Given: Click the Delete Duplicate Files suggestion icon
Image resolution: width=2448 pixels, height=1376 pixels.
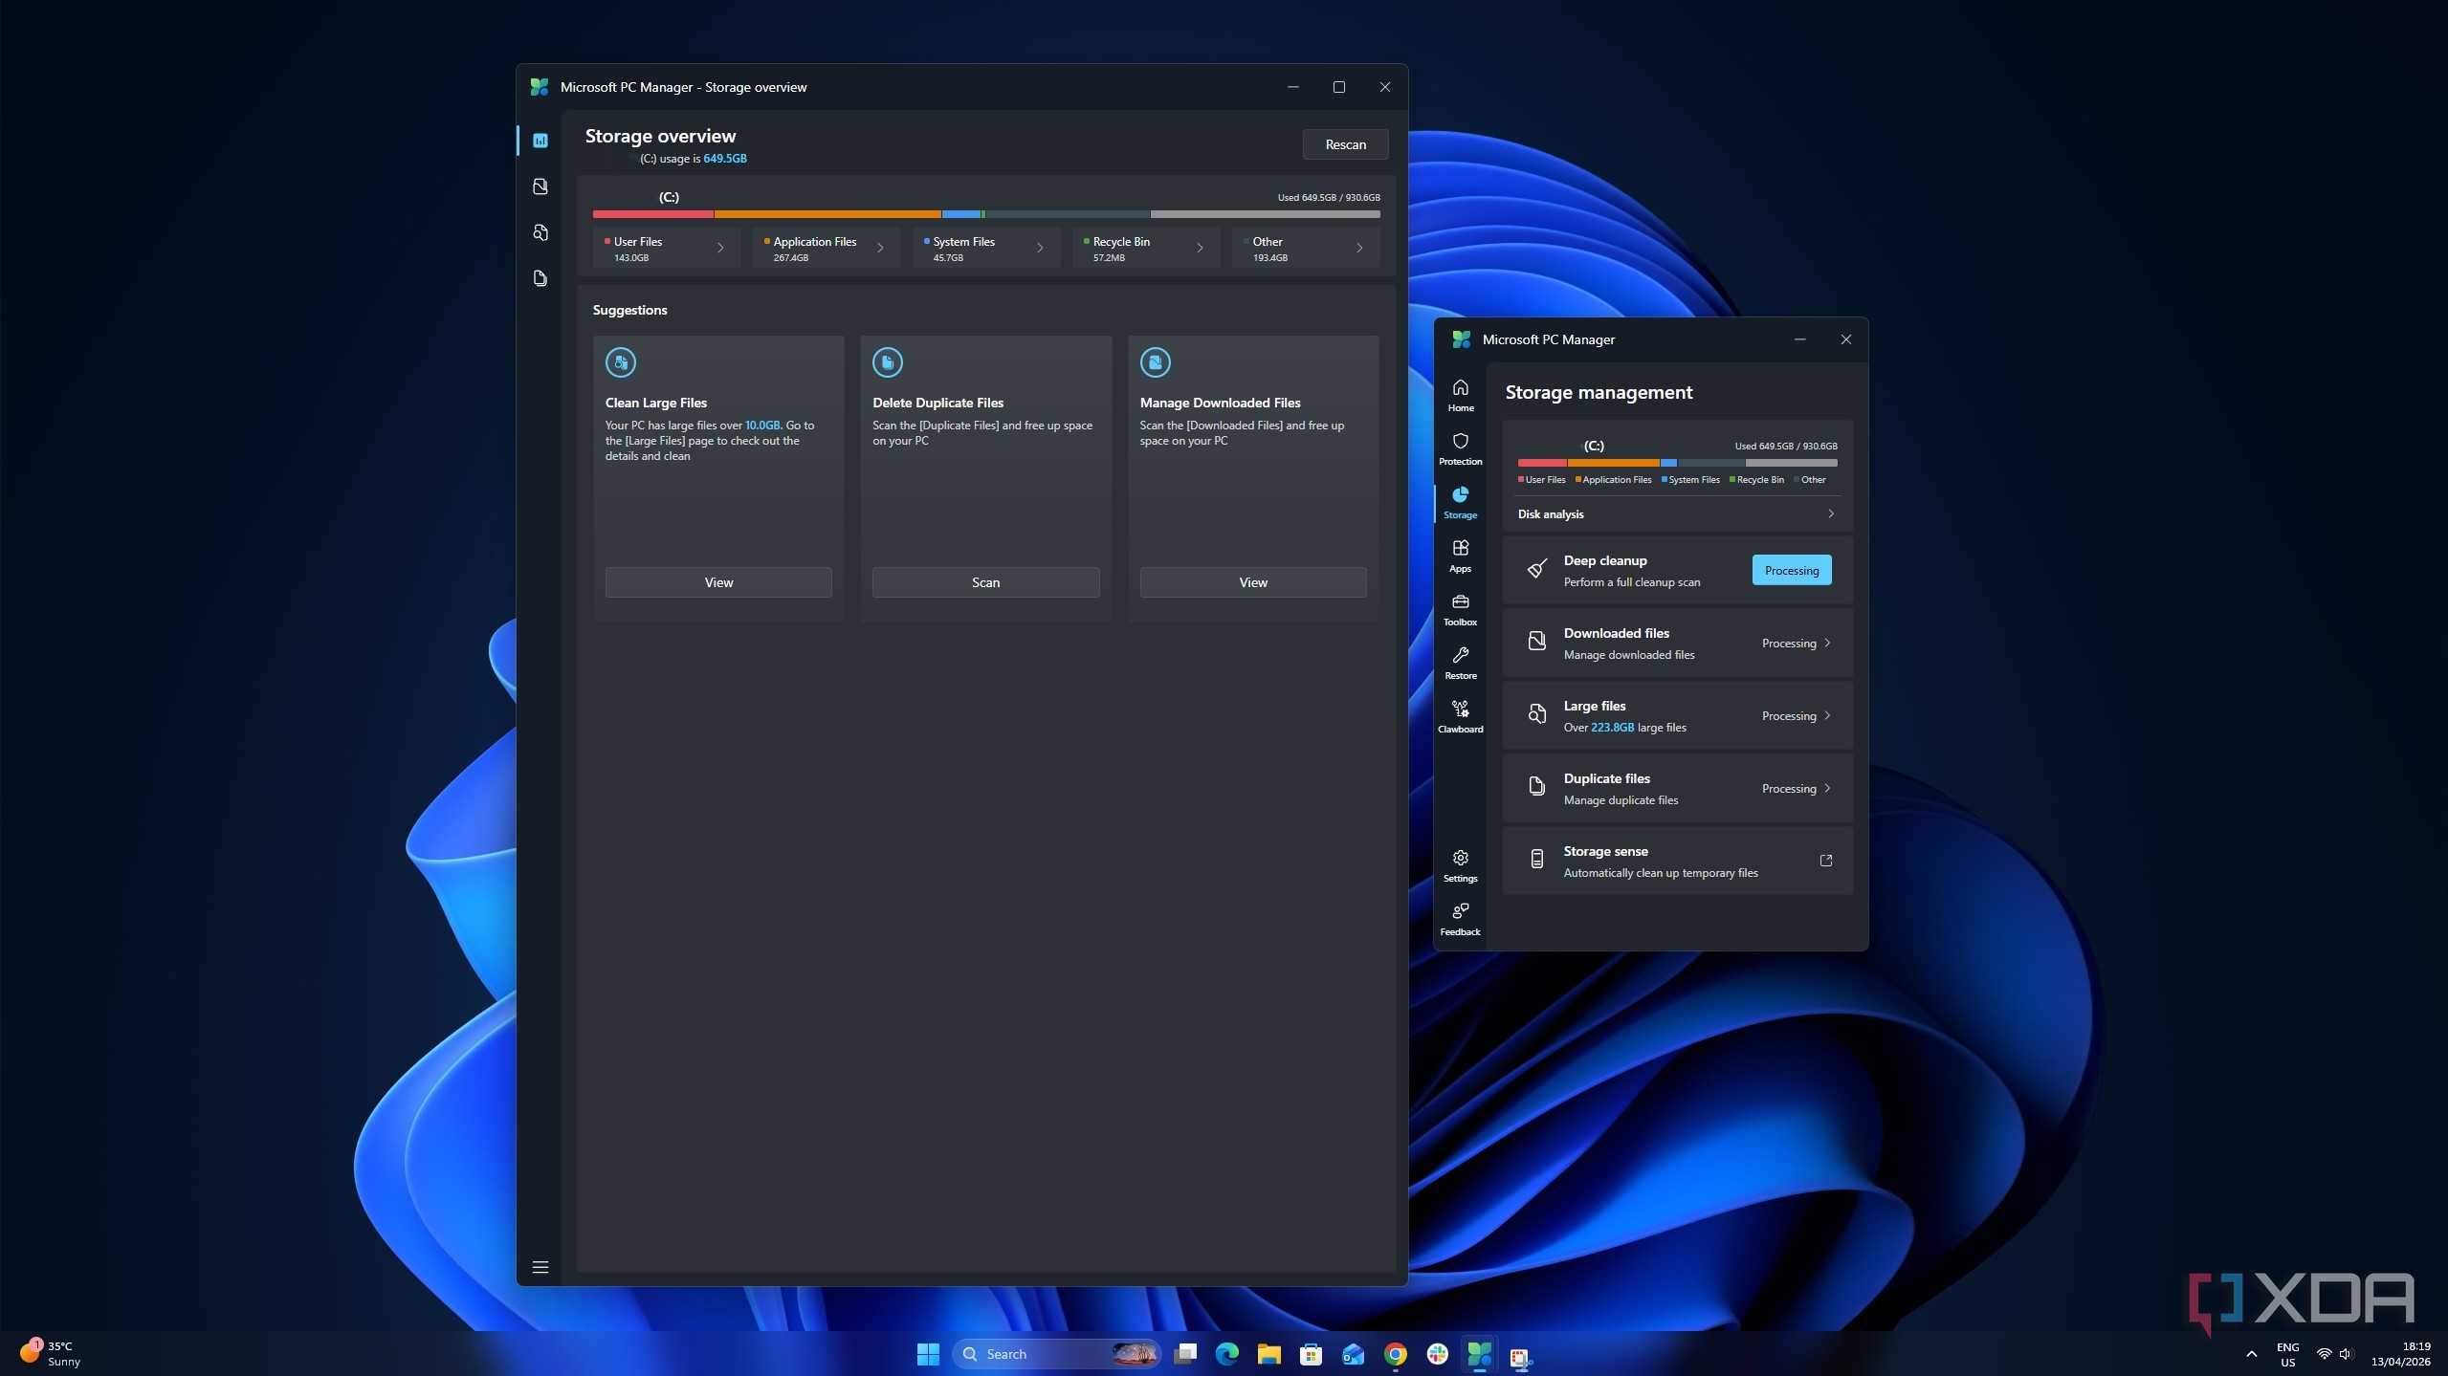Looking at the screenshot, I should (888, 362).
